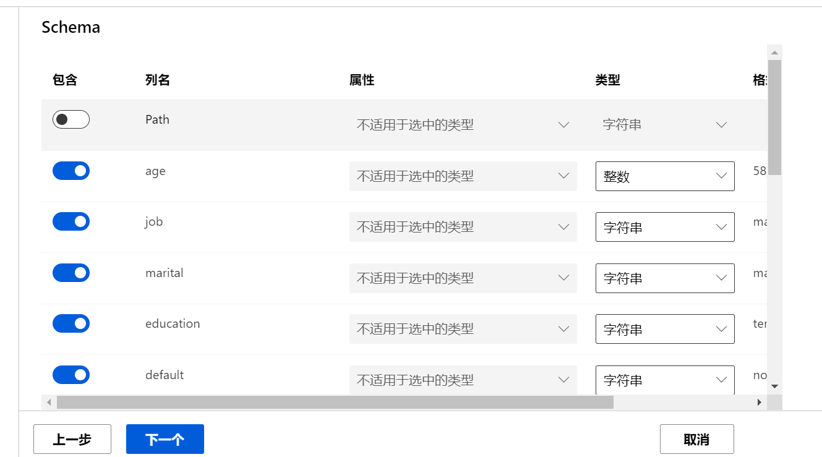Open the default row type dropdown
This screenshot has width=822, height=457.
(x=665, y=380)
